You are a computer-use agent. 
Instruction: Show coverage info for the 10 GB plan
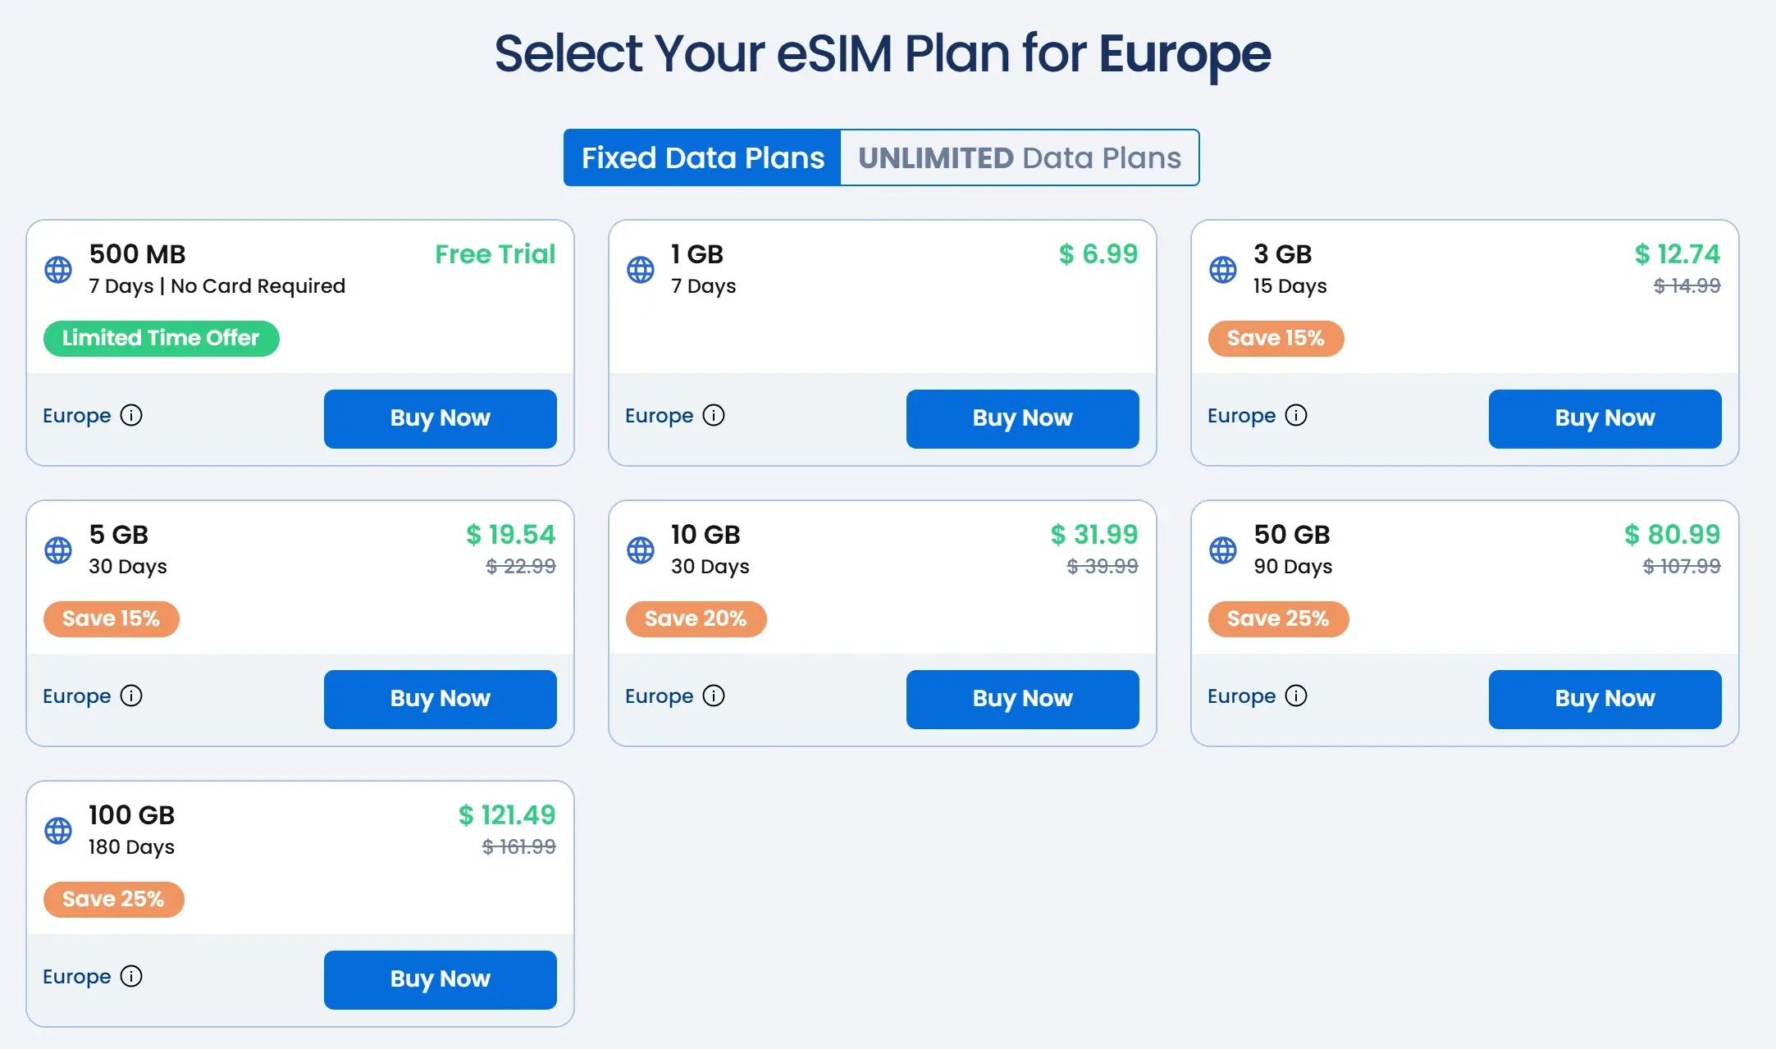[x=714, y=696]
